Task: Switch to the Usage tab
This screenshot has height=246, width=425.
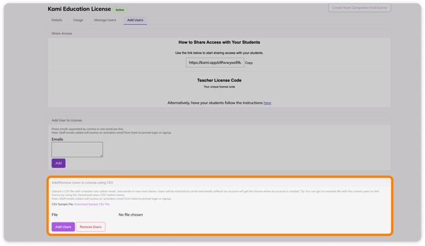Action: point(78,20)
